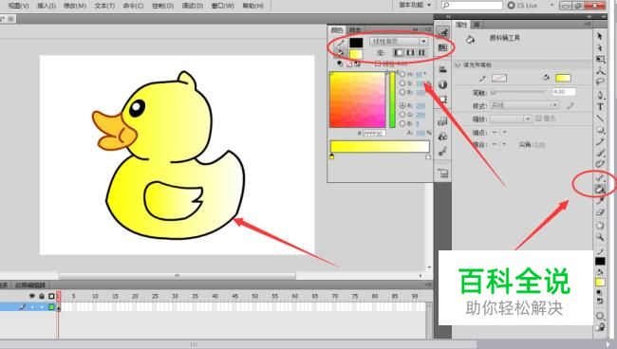
Task: Select the Deco tool
Action: click(600, 164)
